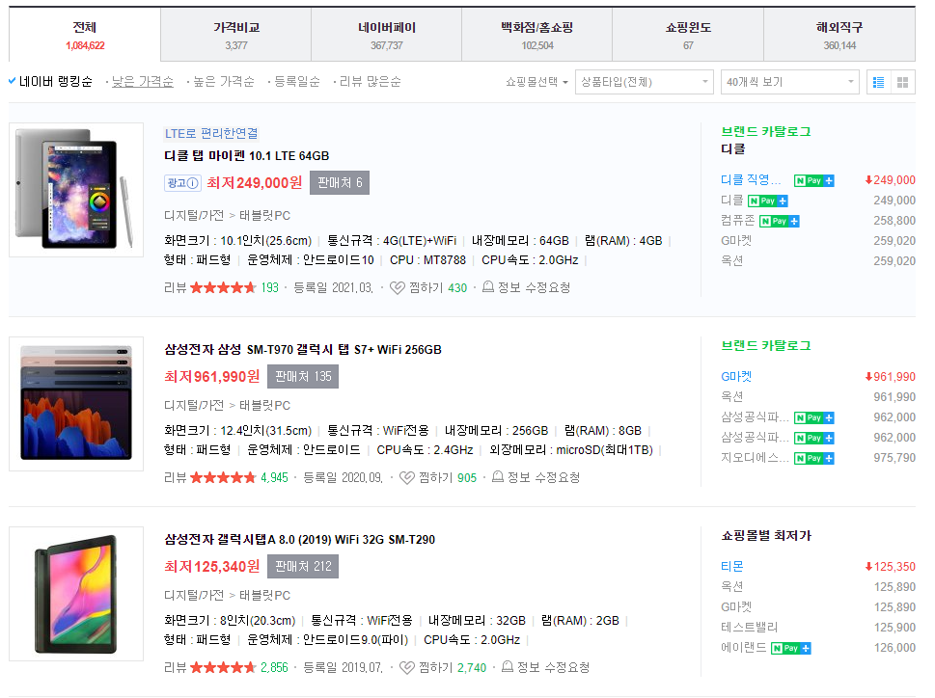The height and width of the screenshot is (698, 935).
Task: Click 최저125,340원 price
Action: tap(212, 566)
